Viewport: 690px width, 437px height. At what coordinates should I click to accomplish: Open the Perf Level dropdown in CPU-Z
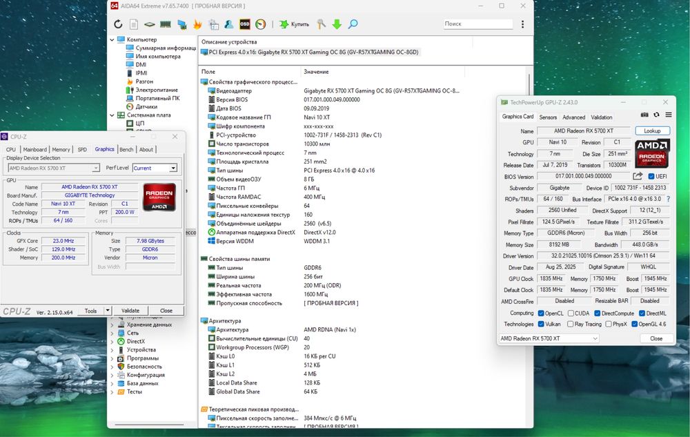point(155,168)
